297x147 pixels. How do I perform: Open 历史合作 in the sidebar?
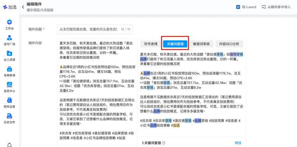point(10,118)
